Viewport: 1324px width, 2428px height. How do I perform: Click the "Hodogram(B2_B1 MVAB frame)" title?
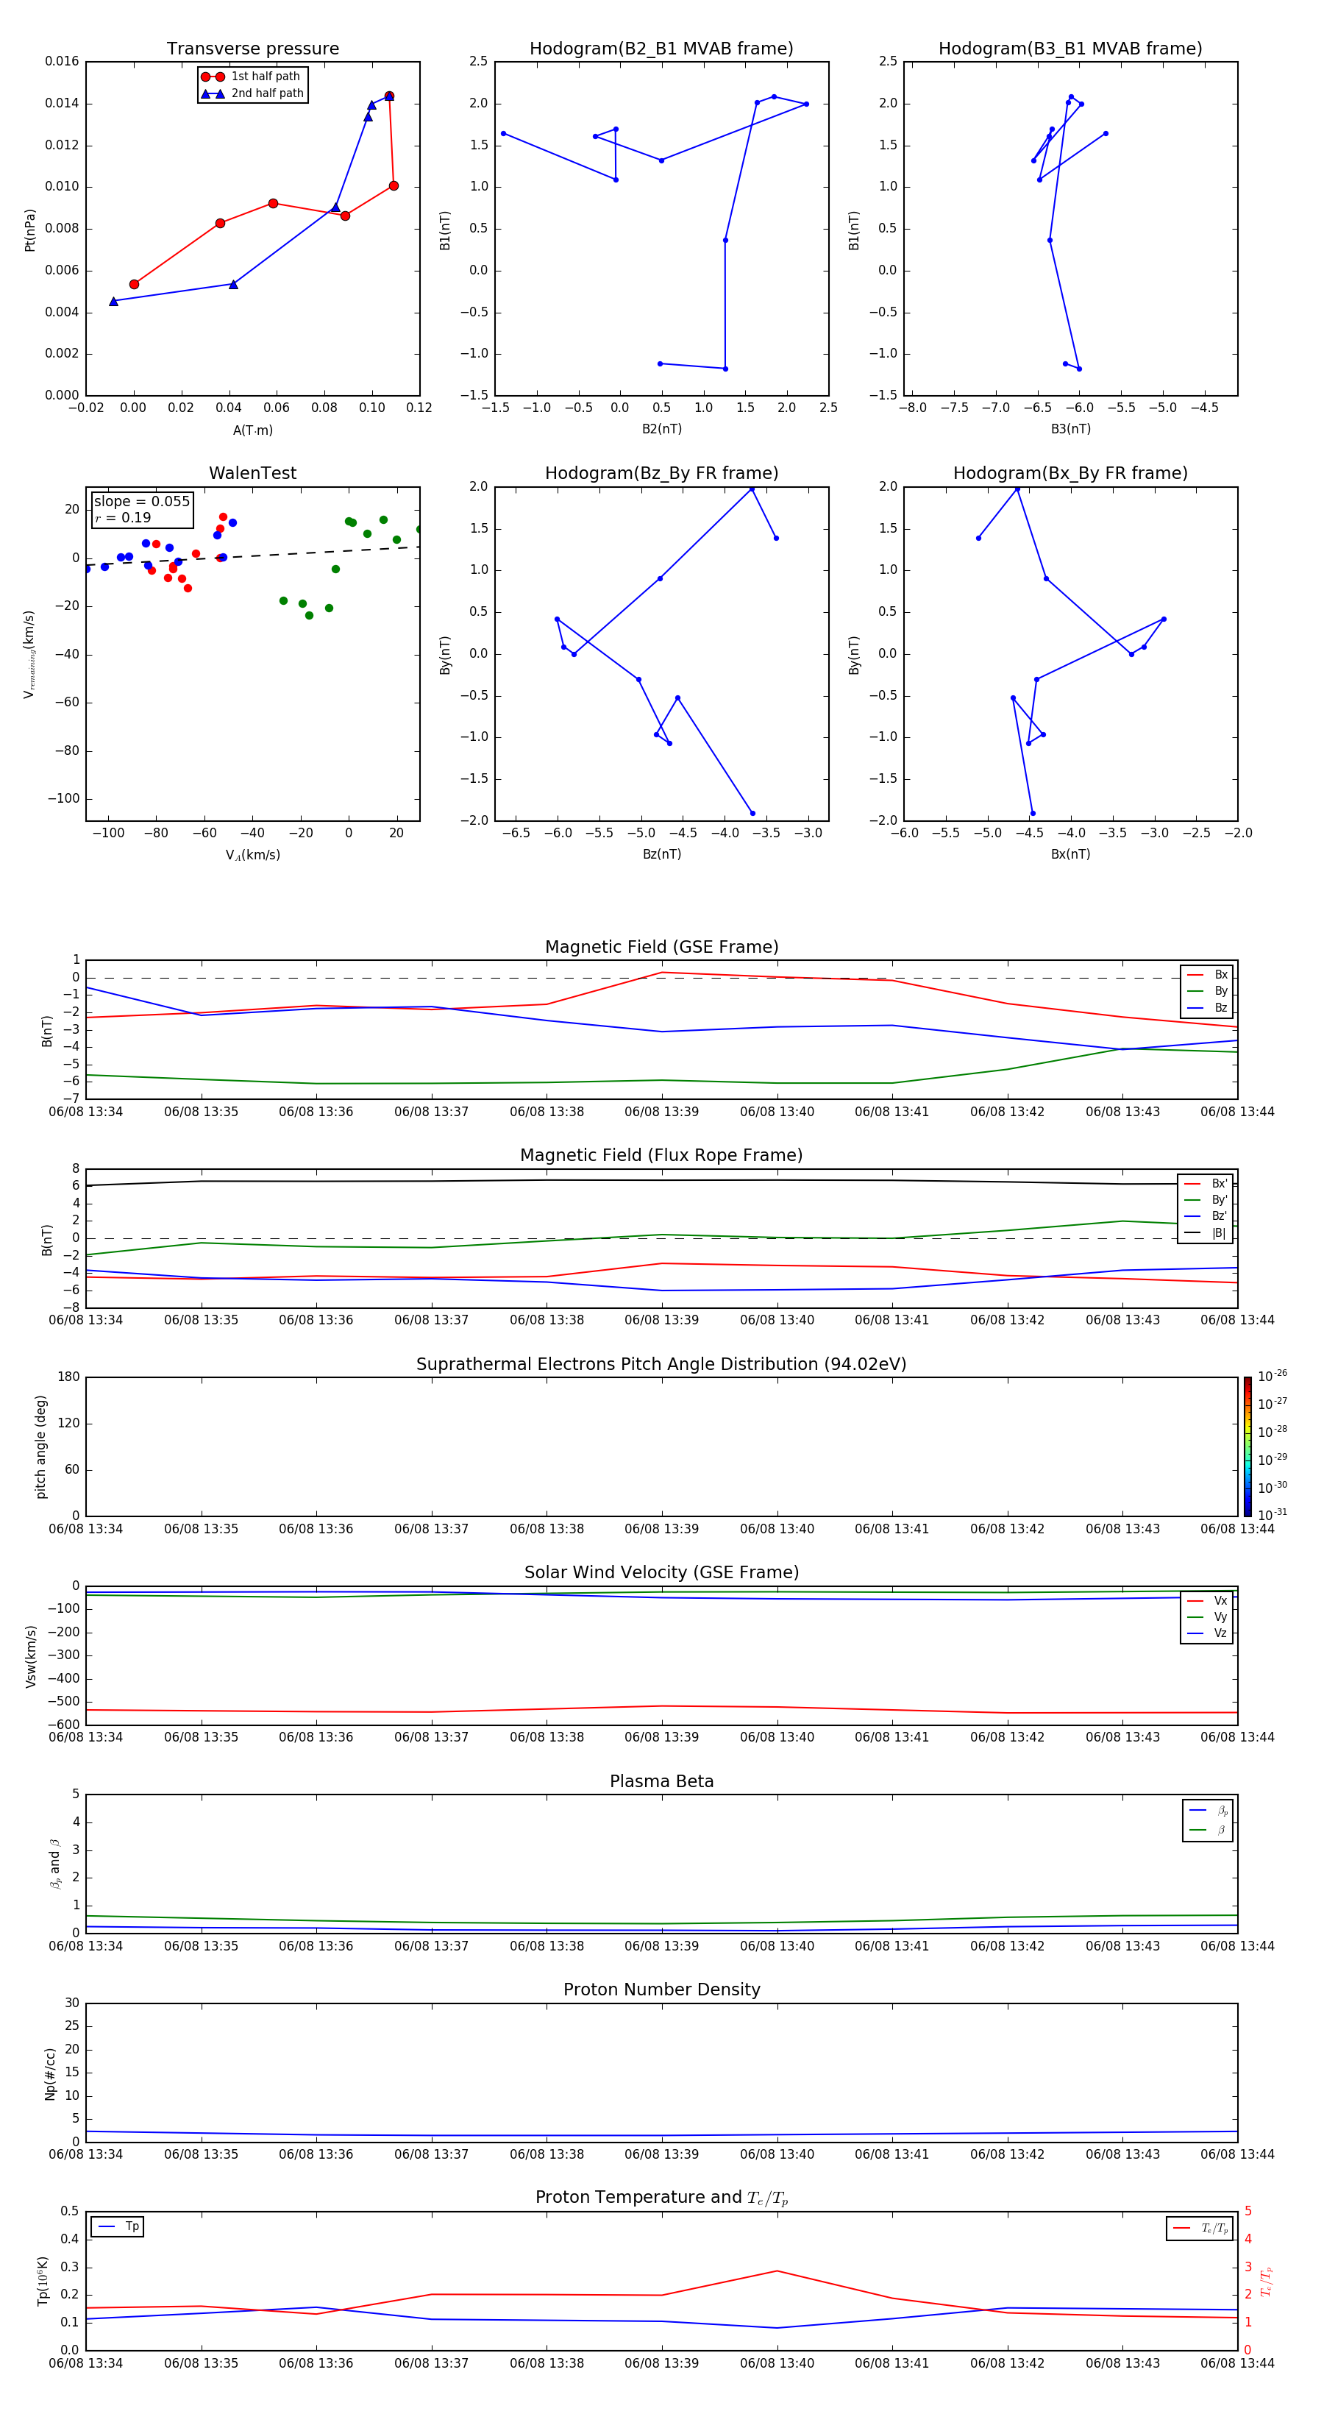point(661,49)
